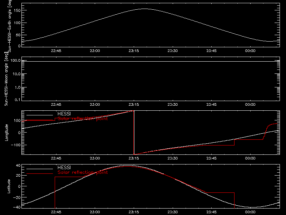
Task: Click the white HESSI legend line in the Longitude plot
Action: [x=40, y=115]
